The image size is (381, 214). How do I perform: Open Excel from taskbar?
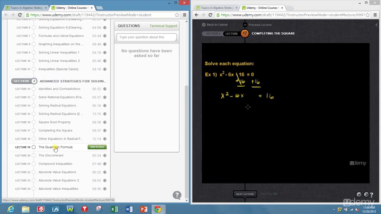[114, 209]
